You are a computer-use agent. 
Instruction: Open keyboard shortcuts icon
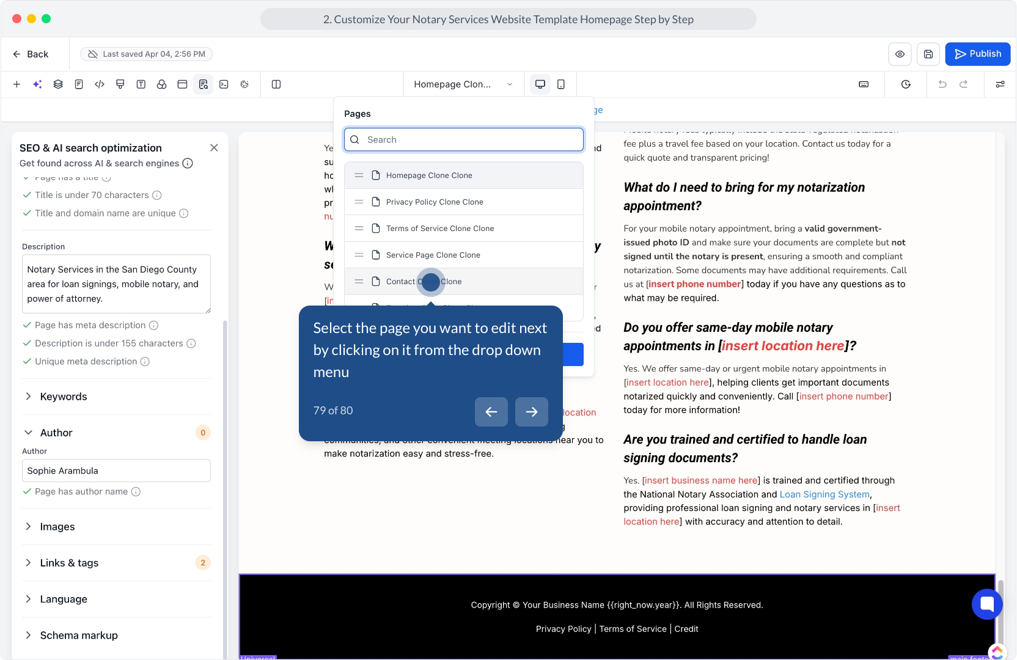pyautogui.click(x=864, y=84)
